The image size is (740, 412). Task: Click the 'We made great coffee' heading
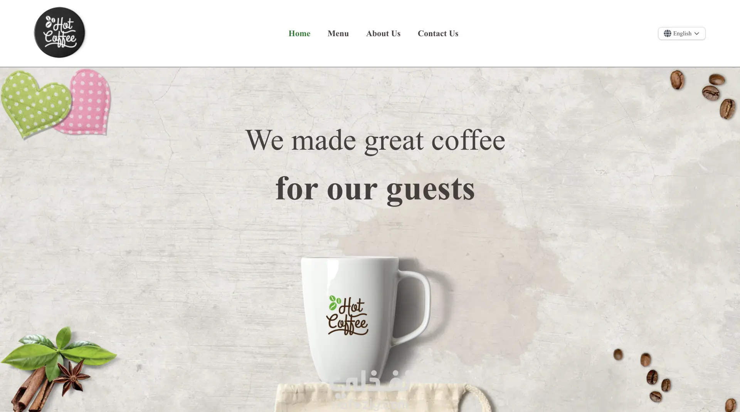[x=375, y=141]
